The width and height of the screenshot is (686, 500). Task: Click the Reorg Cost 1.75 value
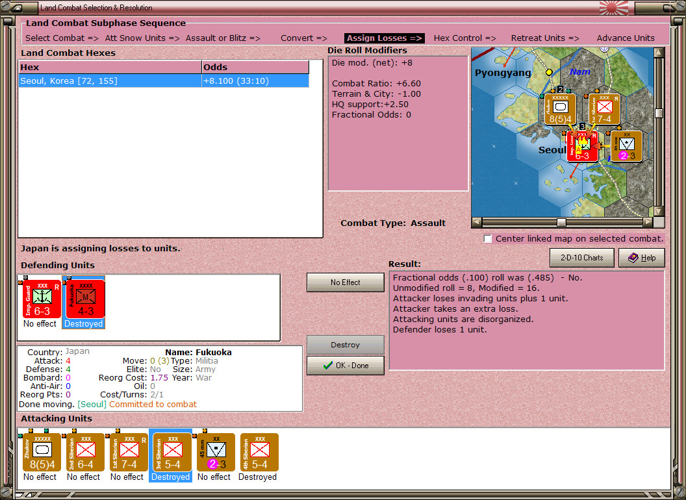click(x=159, y=377)
